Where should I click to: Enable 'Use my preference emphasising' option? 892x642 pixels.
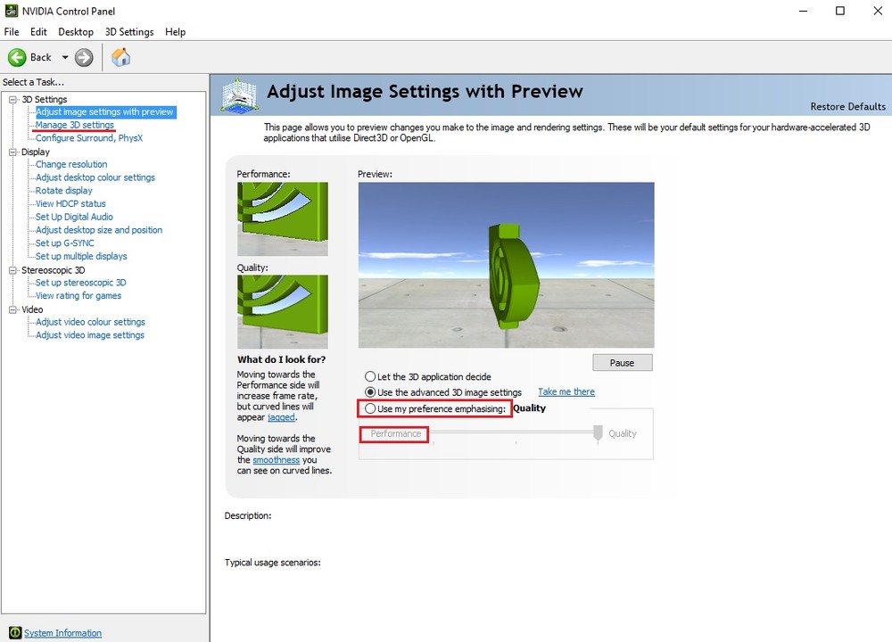[x=370, y=408]
